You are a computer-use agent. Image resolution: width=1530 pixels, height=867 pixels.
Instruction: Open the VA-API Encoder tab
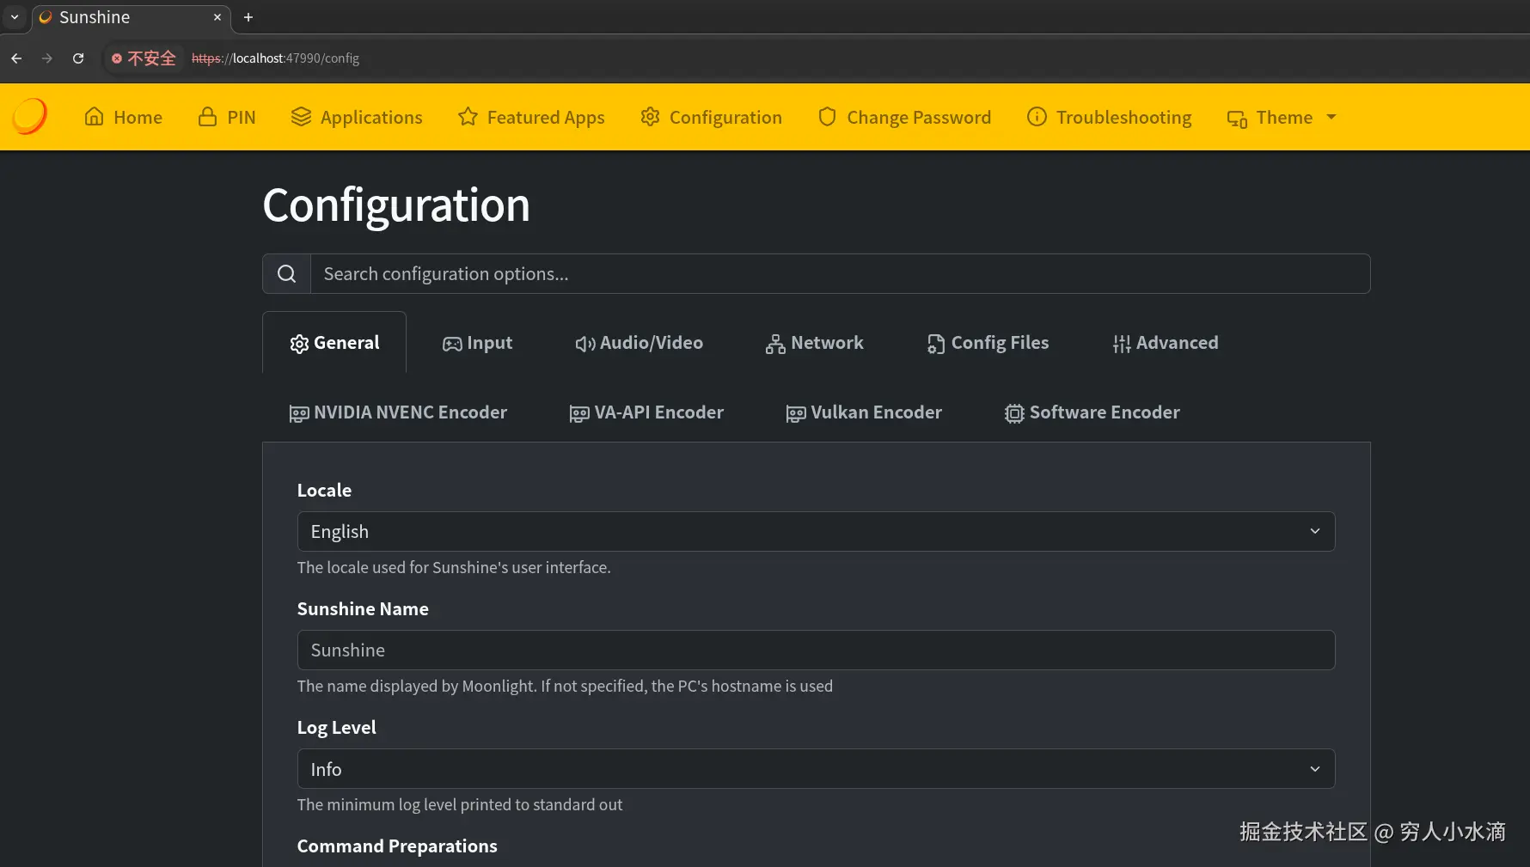[x=646, y=412]
